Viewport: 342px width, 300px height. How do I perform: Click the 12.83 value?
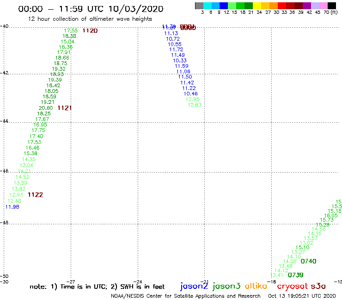coord(195,105)
